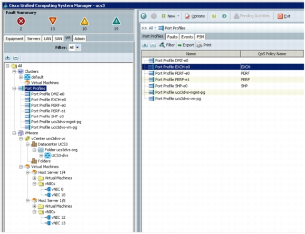Click the Host Server 1/4 icon
Screen dimensions: 305x234
[34, 172]
